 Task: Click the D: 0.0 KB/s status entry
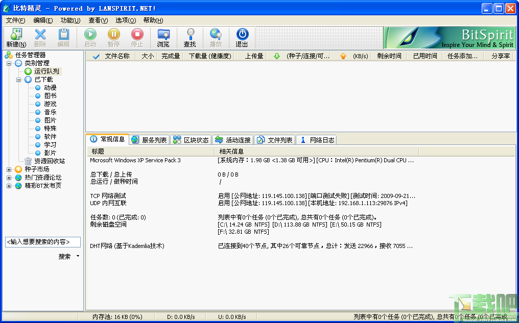[180, 317]
